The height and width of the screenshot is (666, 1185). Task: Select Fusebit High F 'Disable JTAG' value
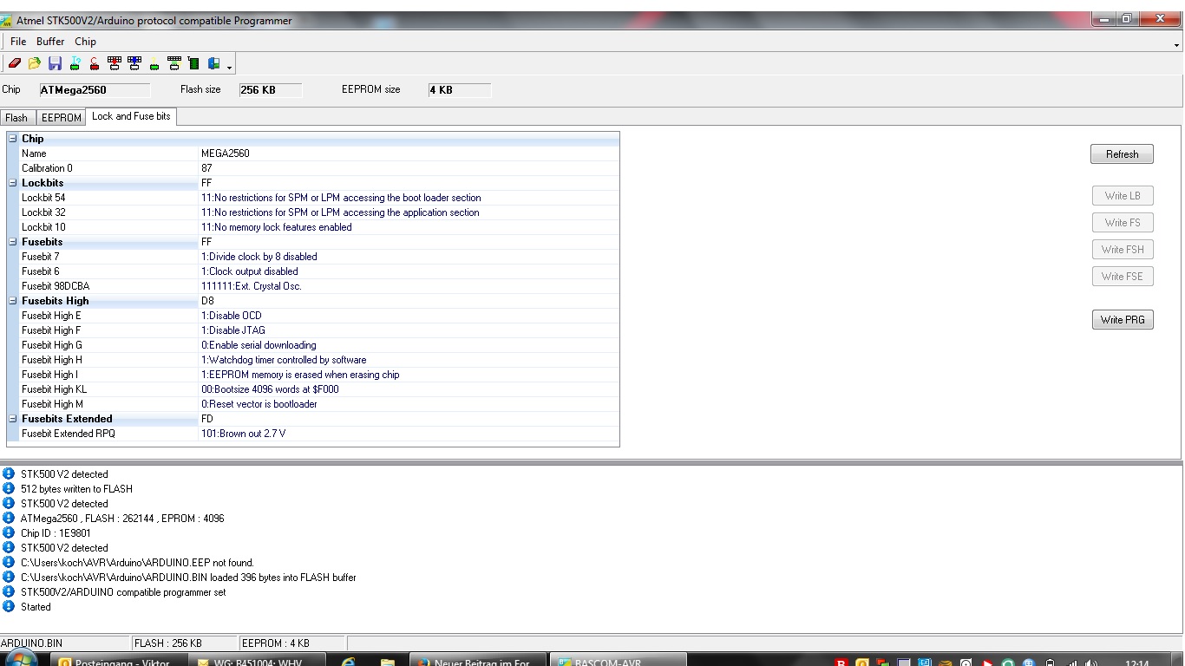click(233, 330)
